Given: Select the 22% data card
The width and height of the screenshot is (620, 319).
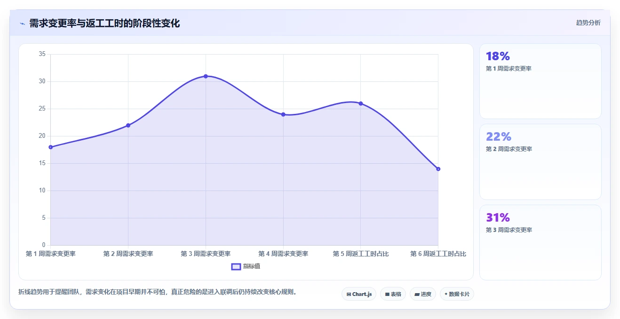Looking at the screenshot, I should [x=540, y=162].
